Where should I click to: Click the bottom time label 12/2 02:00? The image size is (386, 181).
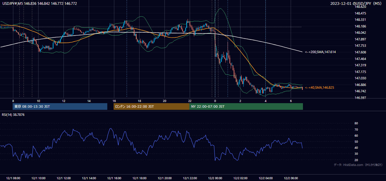(240, 178)
